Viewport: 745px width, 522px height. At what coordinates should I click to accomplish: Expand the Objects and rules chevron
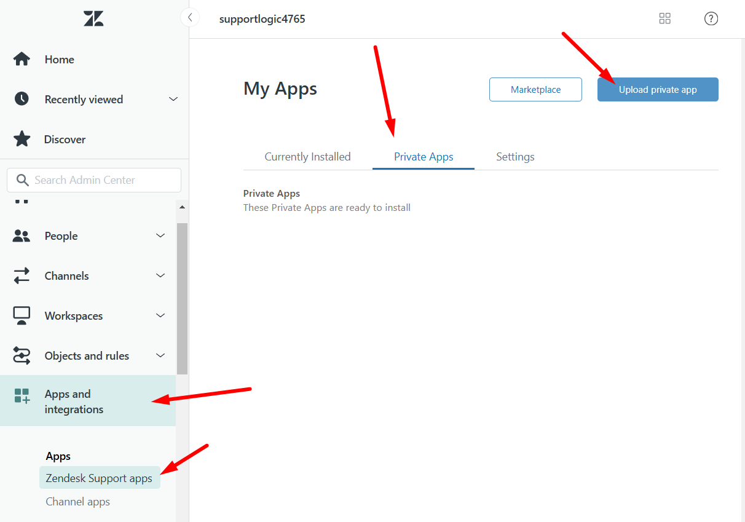pos(160,355)
